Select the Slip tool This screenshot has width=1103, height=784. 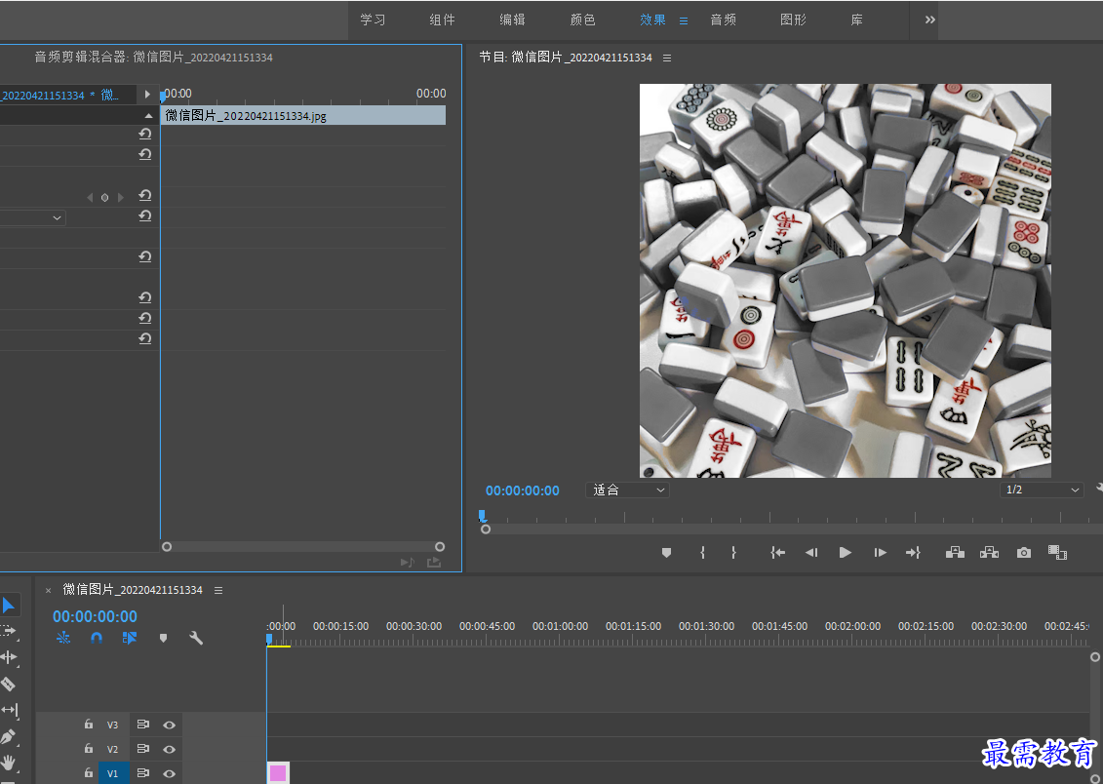[9, 710]
